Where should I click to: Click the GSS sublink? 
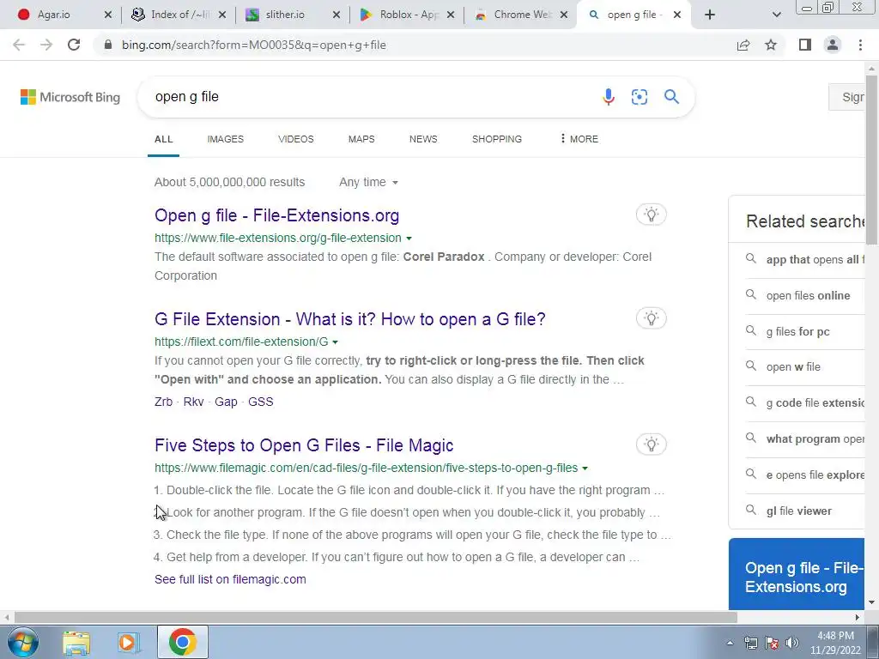261,402
